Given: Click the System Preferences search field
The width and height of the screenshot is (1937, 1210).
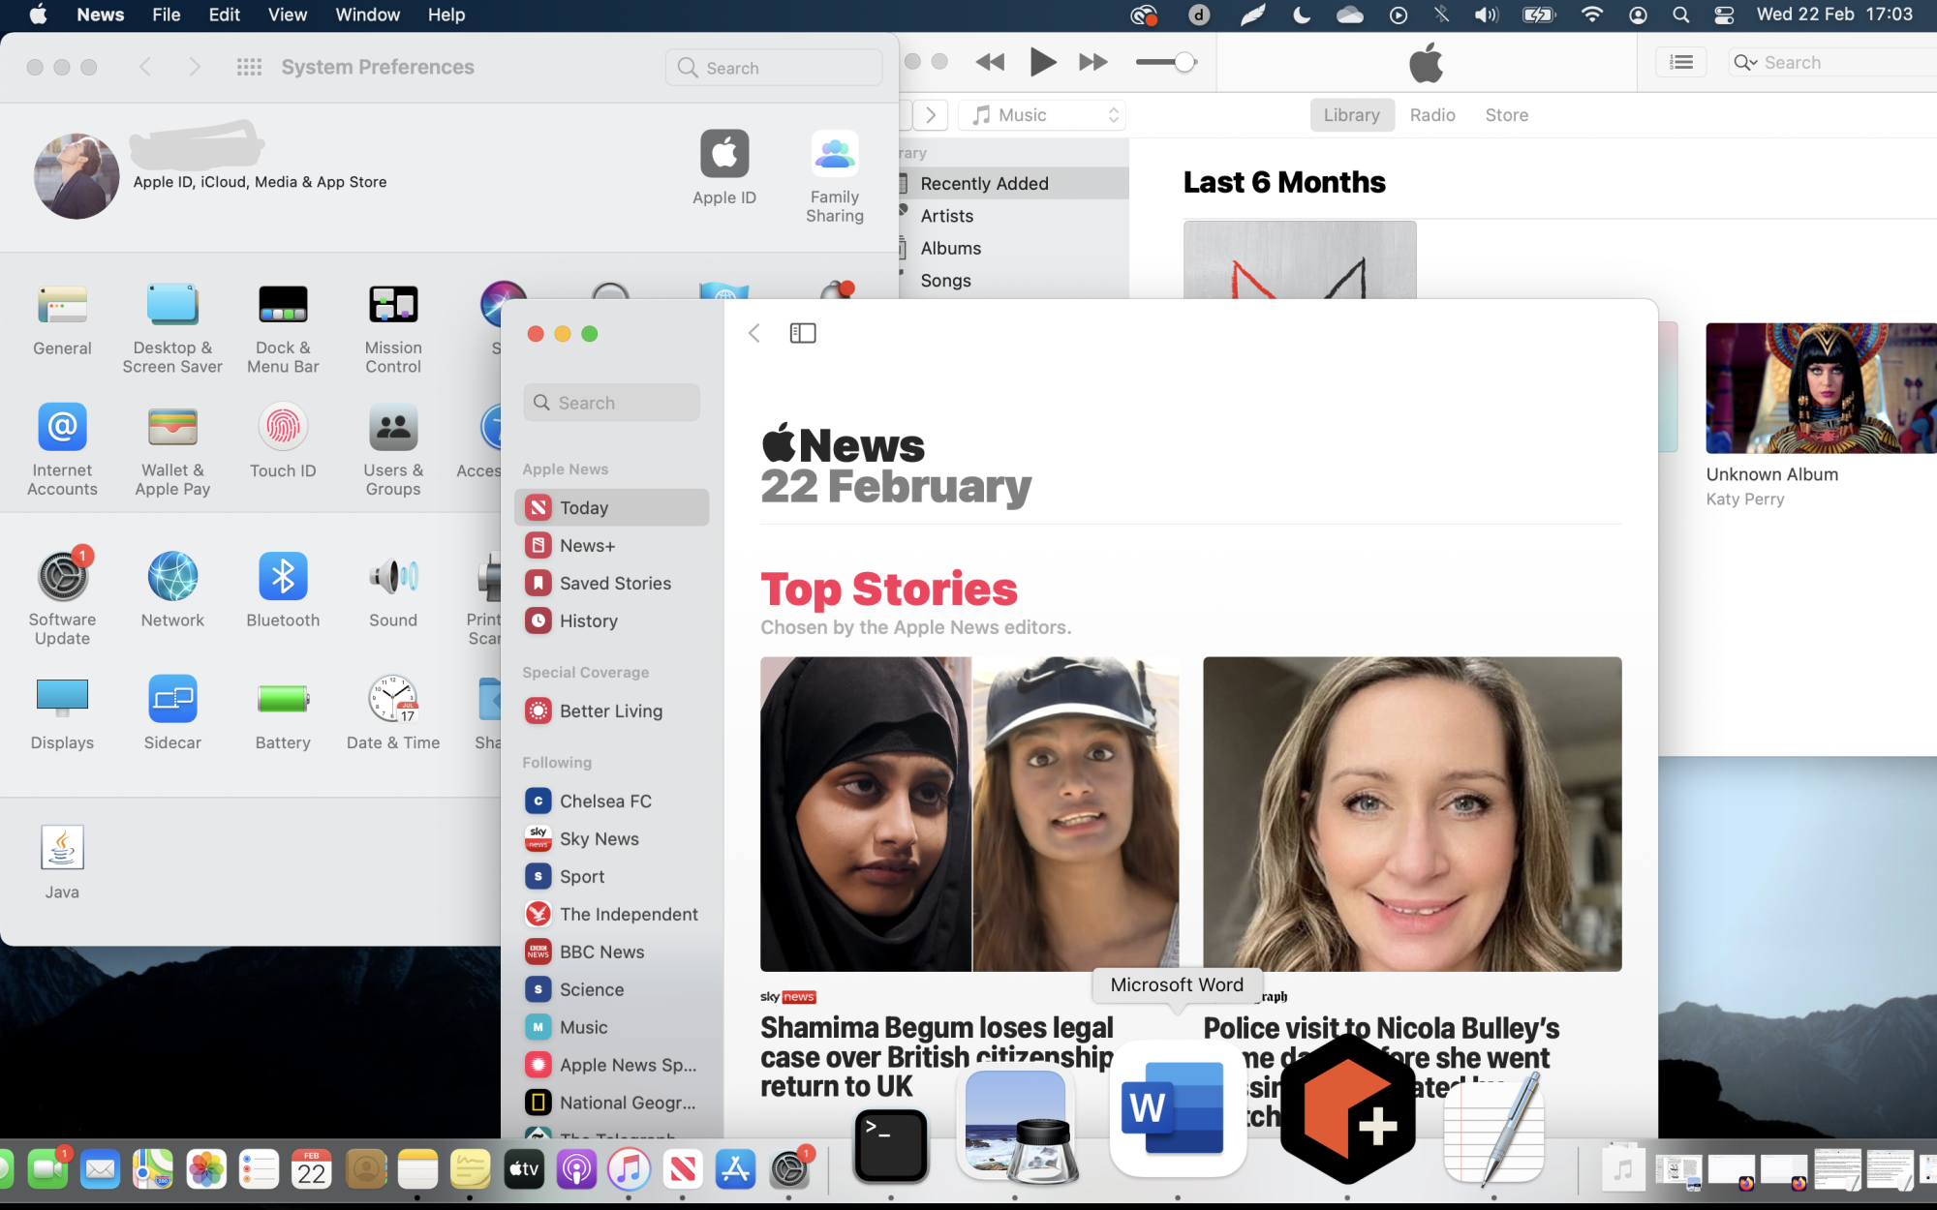Looking at the screenshot, I should pyautogui.click(x=775, y=68).
